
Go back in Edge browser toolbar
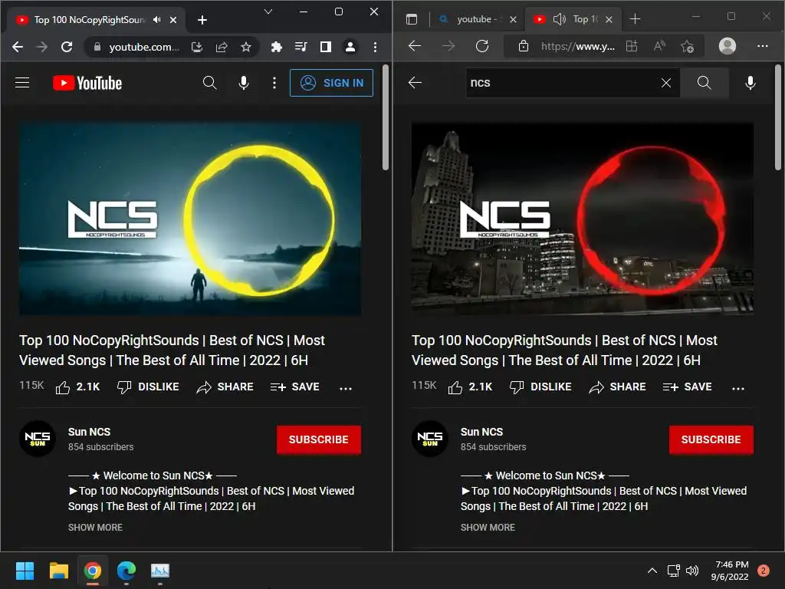415,47
